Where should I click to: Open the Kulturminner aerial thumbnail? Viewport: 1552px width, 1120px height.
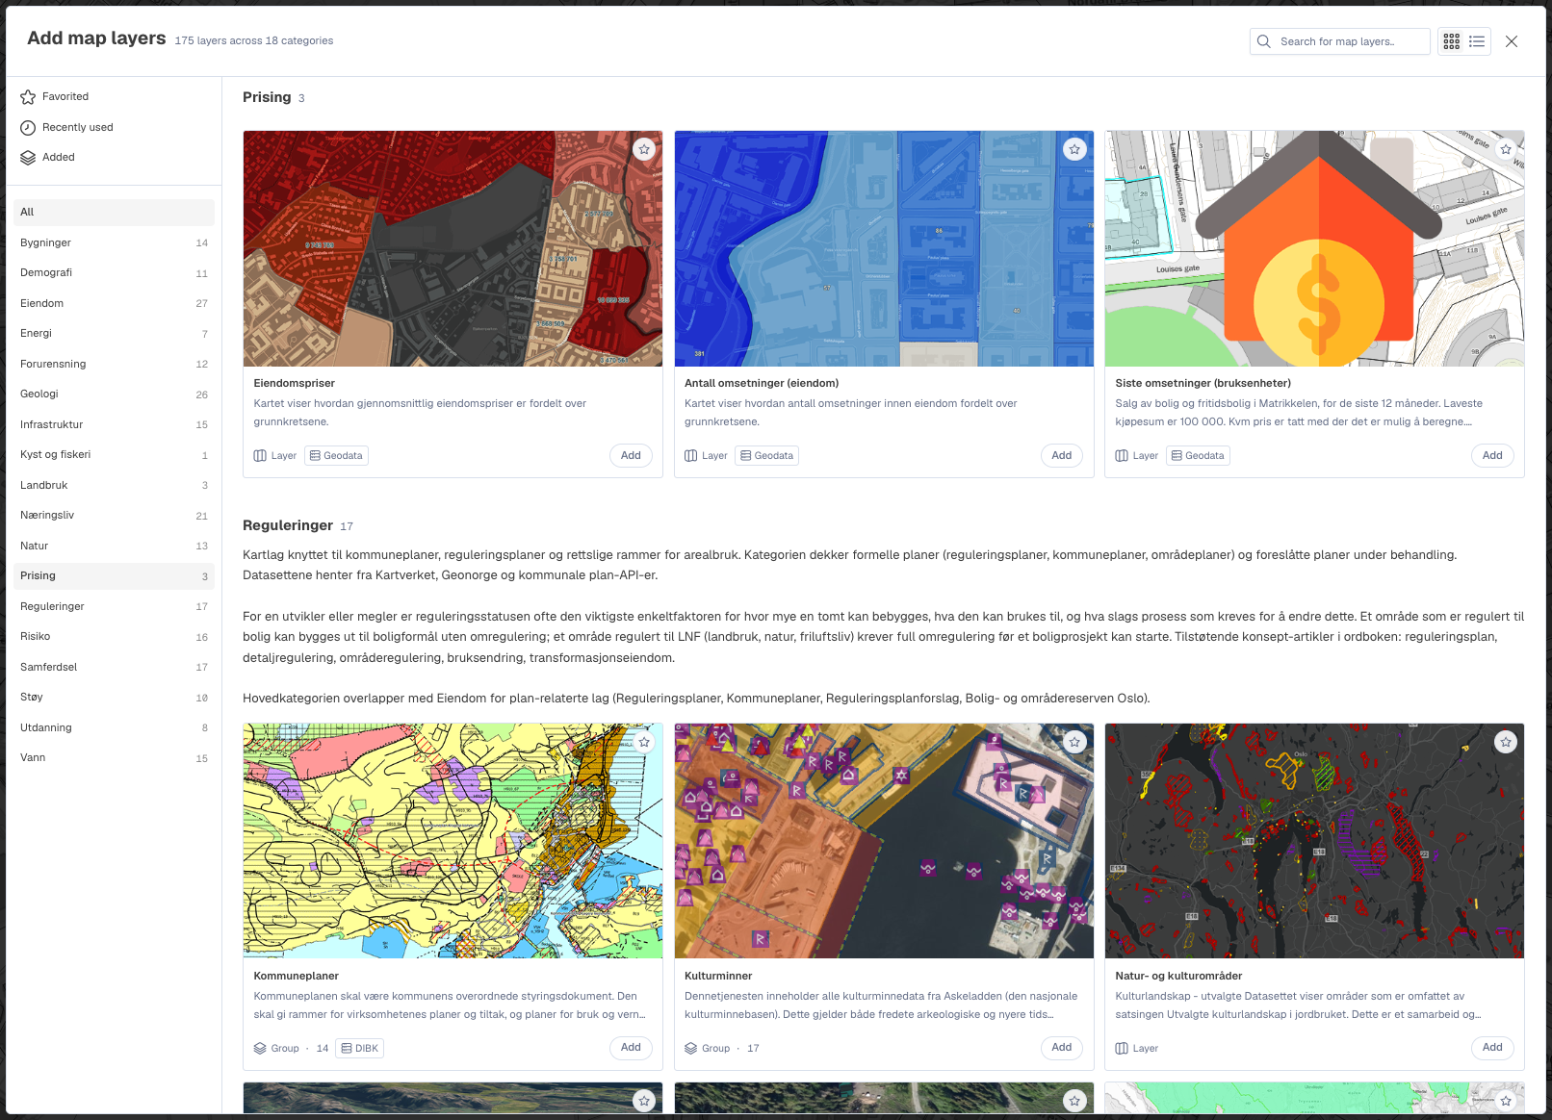point(884,841)
